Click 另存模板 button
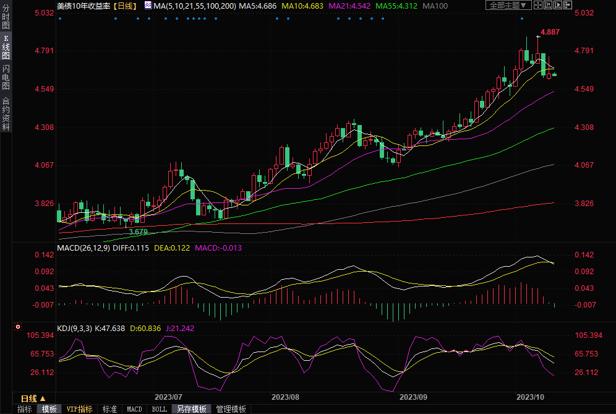 pyautogui.click(x=190, y=409)
